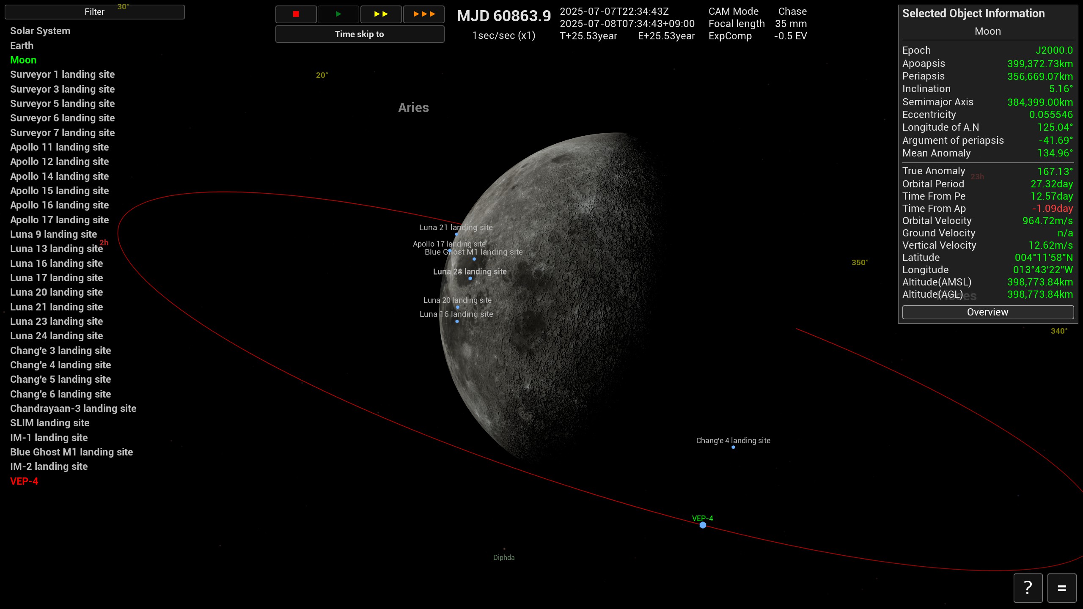Click the Overview button in info panel
Image resolution: width=1083 pixels, height=609 pixels.
tap(988, 312)
